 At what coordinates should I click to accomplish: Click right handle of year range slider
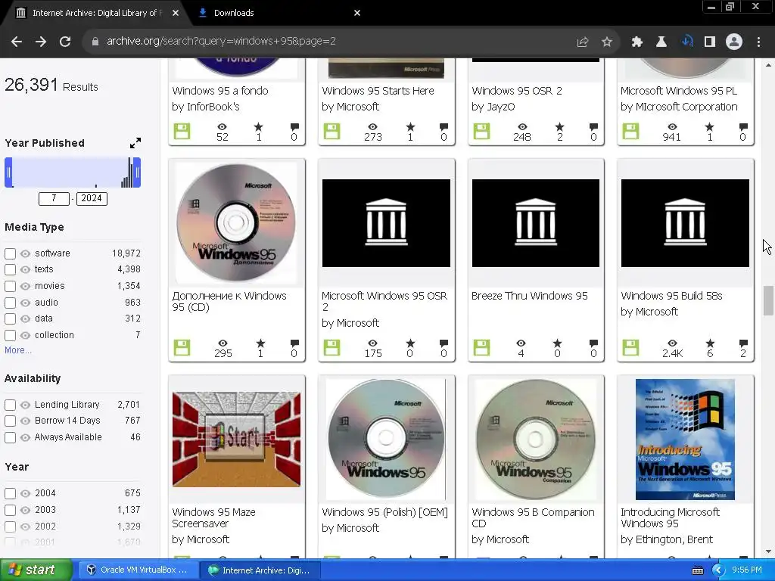tap(137, 172)
